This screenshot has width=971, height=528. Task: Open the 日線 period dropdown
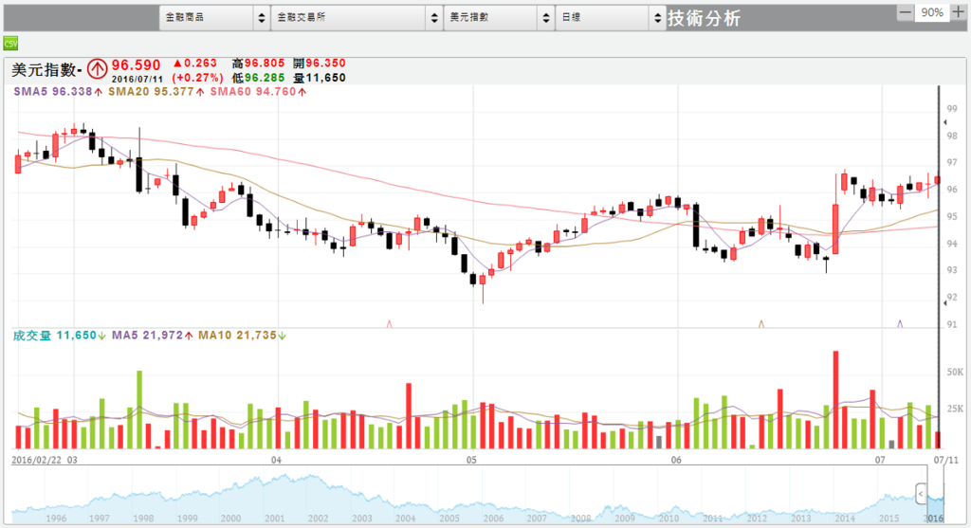click(x=610, y=18)
